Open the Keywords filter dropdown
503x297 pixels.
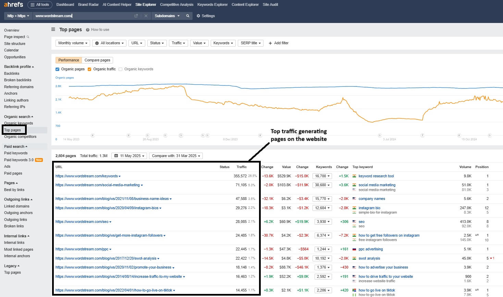pyautogui.click(x=223, y=43)
